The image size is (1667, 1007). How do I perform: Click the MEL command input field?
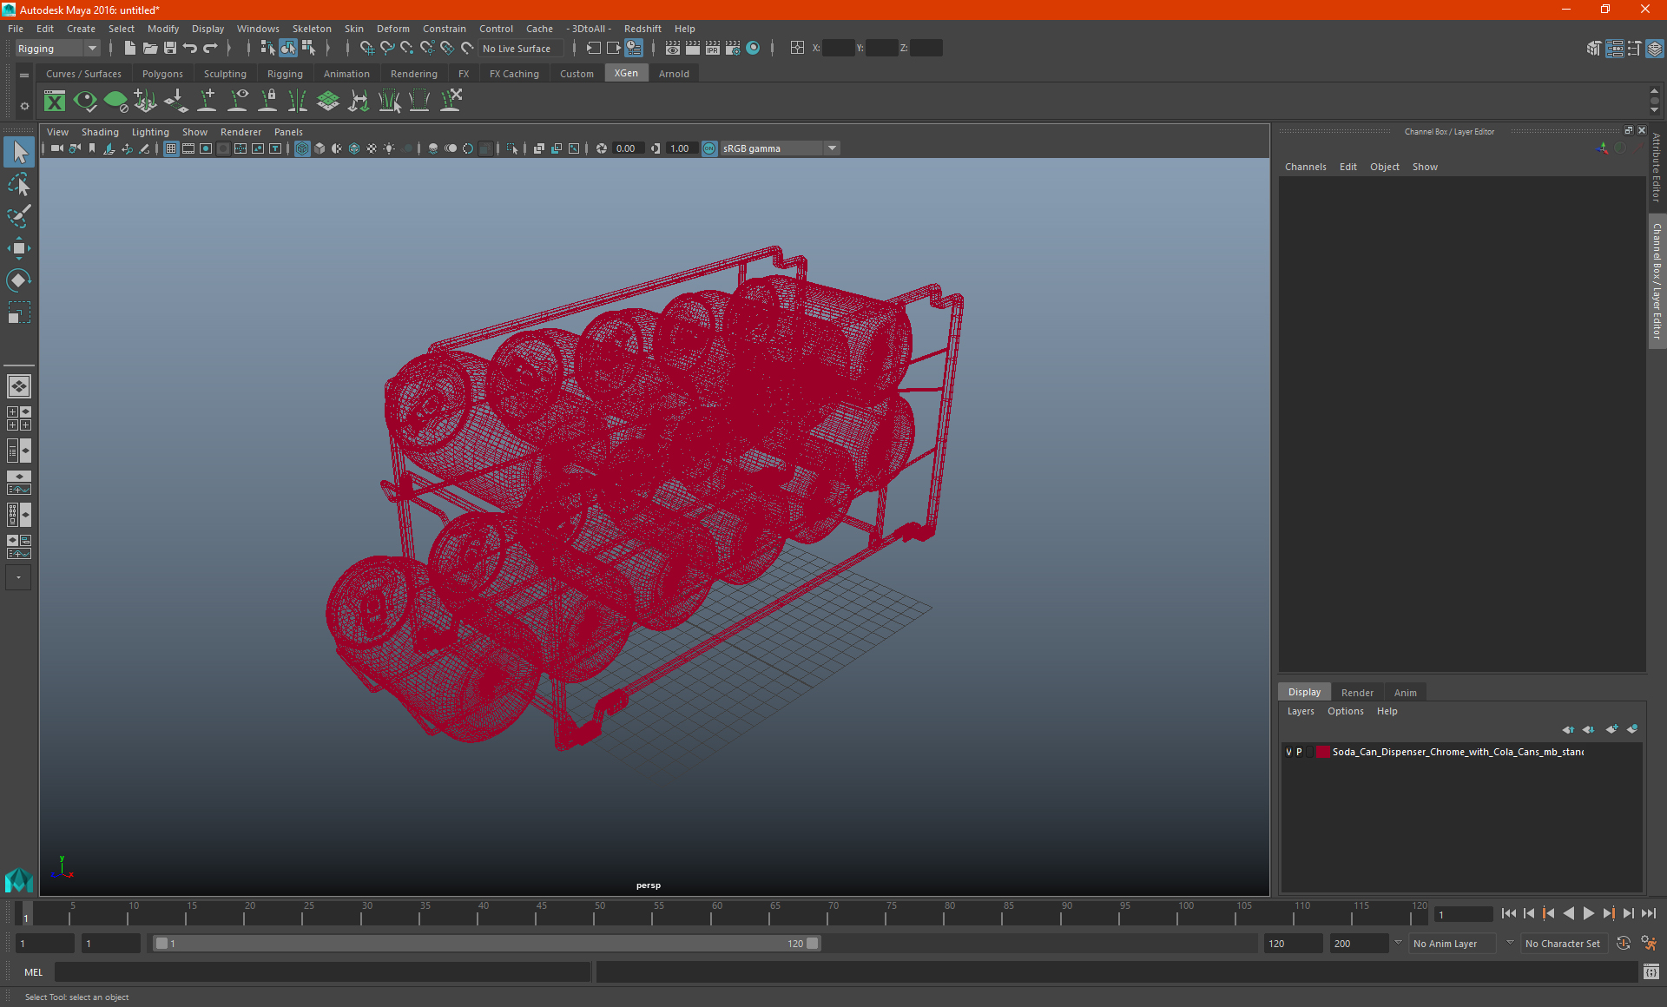322,972
